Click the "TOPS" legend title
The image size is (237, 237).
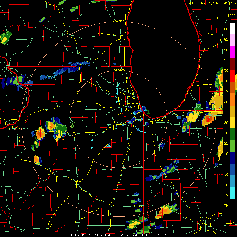[x=231, y=16]
